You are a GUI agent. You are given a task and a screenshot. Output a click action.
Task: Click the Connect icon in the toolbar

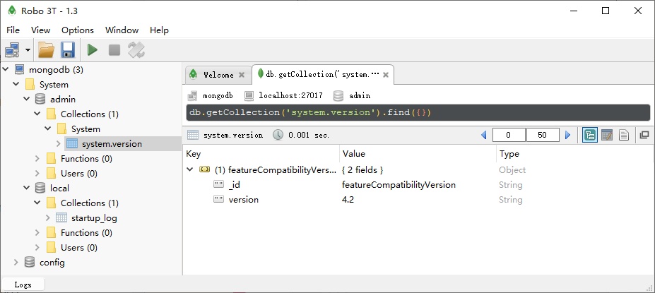(13, 49)
